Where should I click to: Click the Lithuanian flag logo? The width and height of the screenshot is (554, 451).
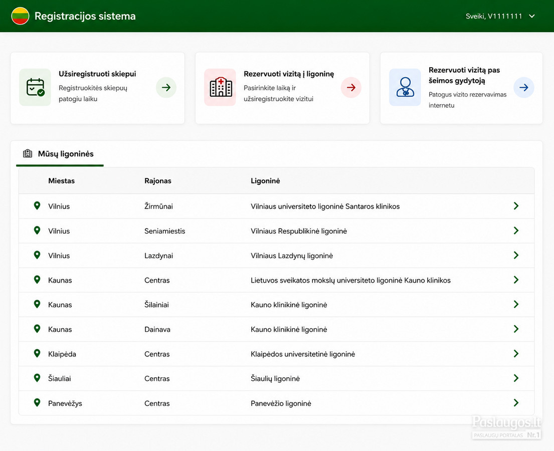click(x=20, y=16)
